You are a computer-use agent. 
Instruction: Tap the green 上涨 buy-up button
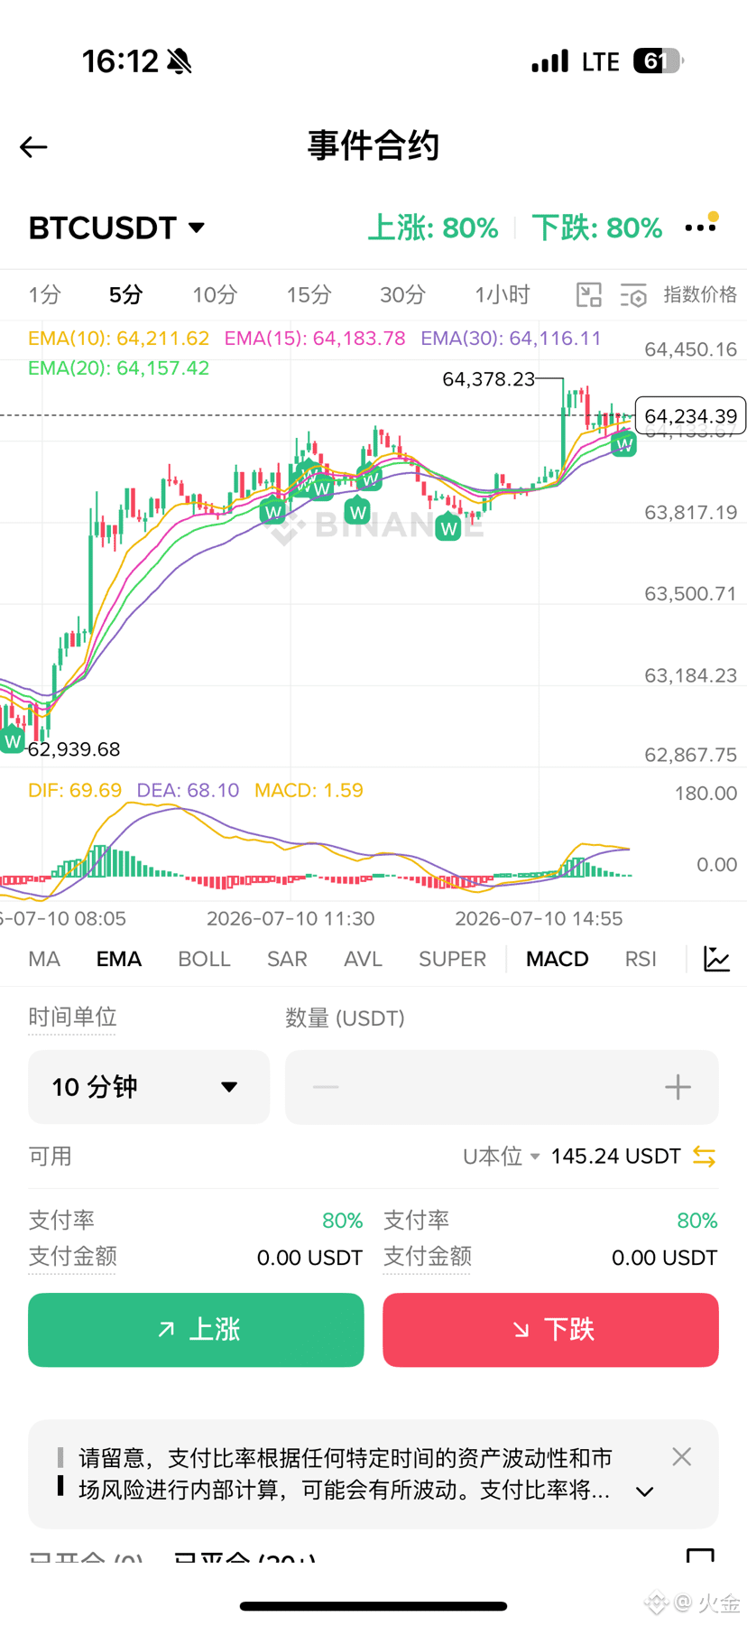point(196,1330)
